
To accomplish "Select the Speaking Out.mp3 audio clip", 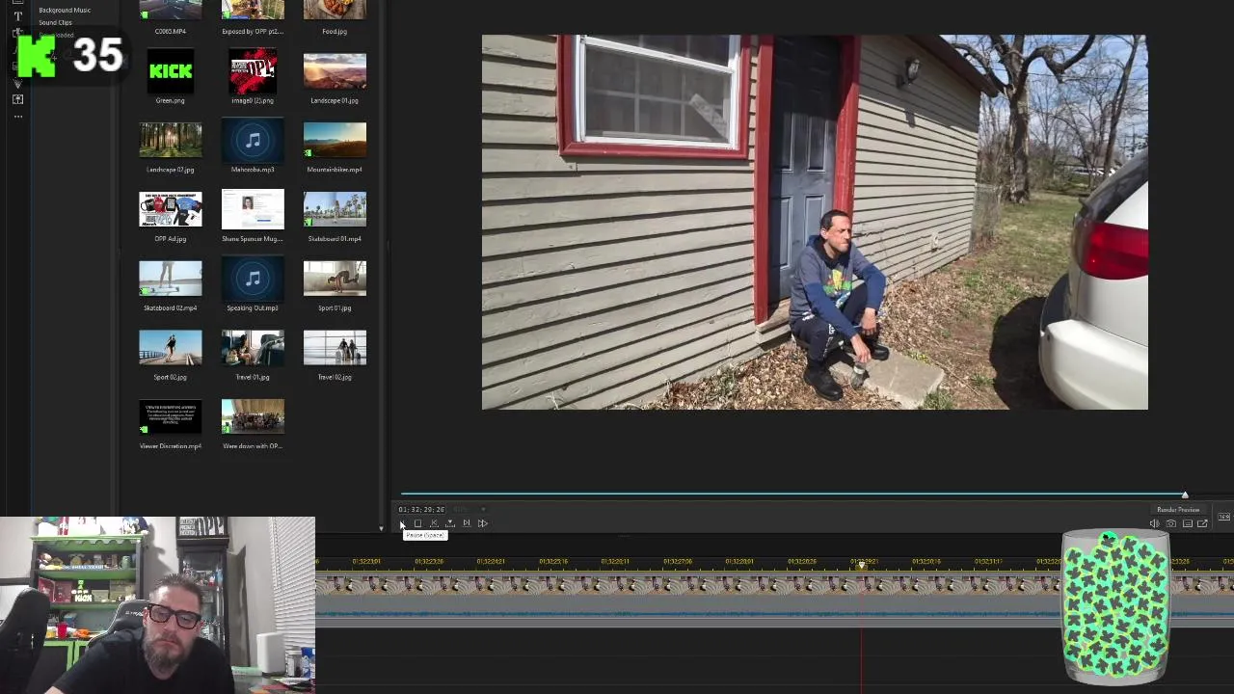I will (253, 279).
